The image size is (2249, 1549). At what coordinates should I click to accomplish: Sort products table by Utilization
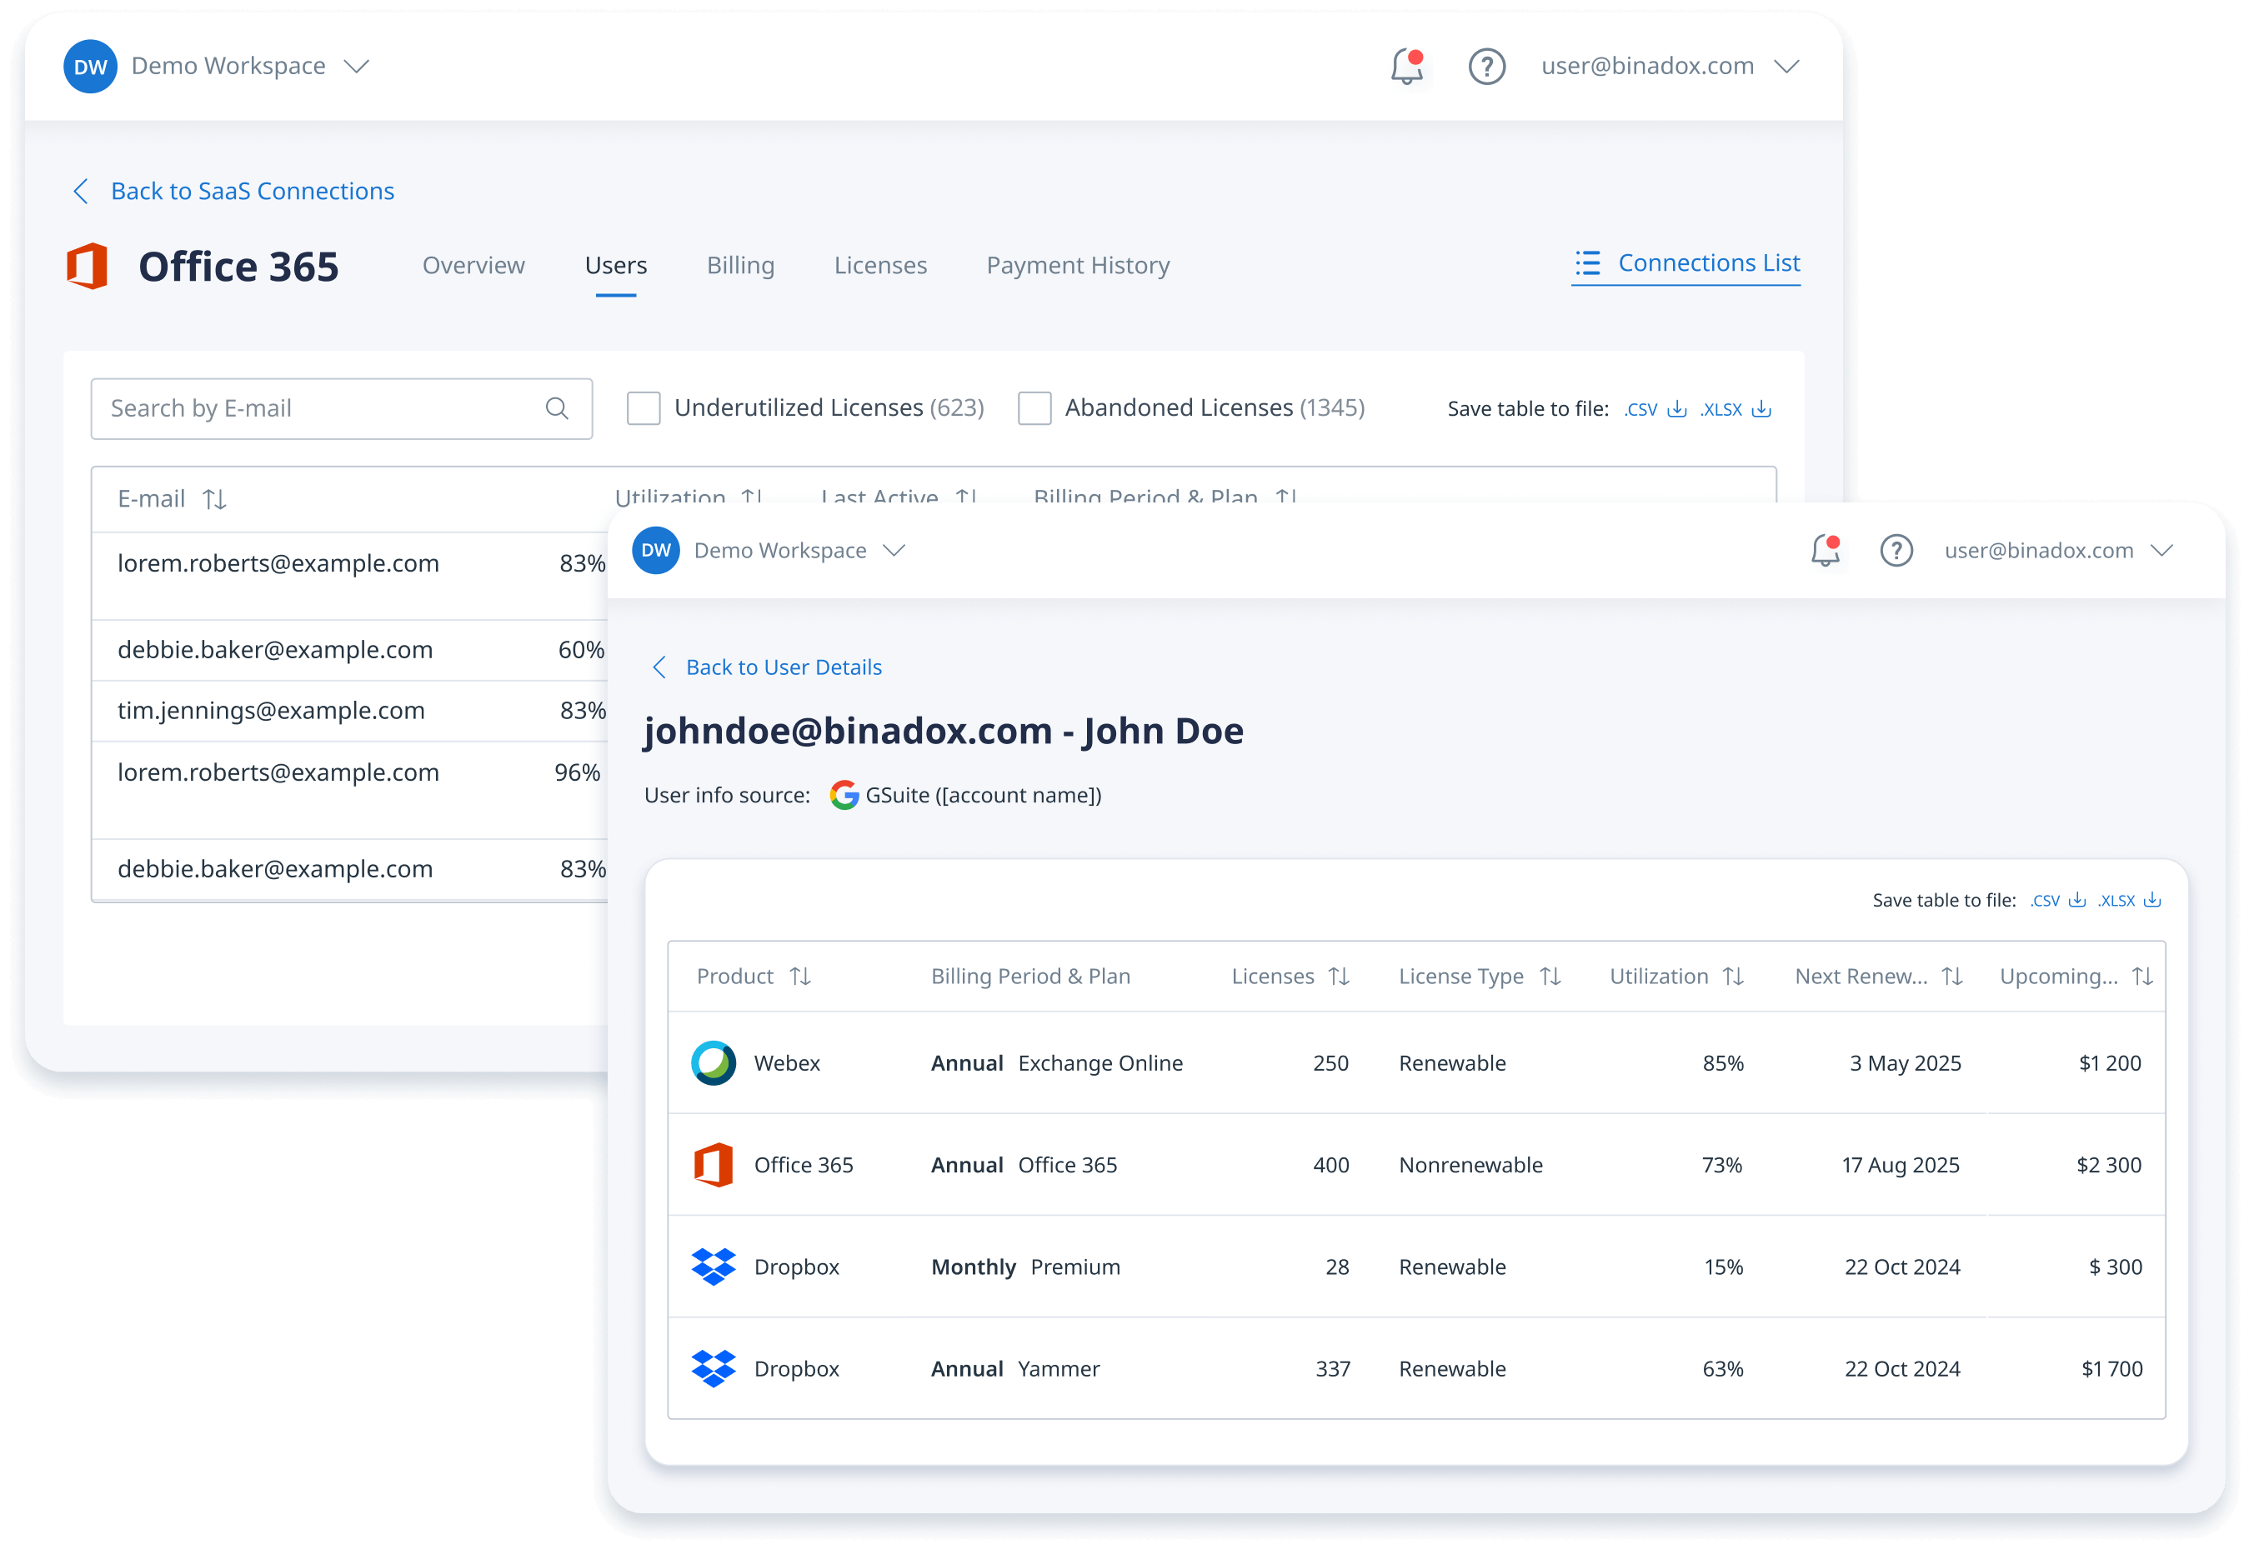(1733, 976)
